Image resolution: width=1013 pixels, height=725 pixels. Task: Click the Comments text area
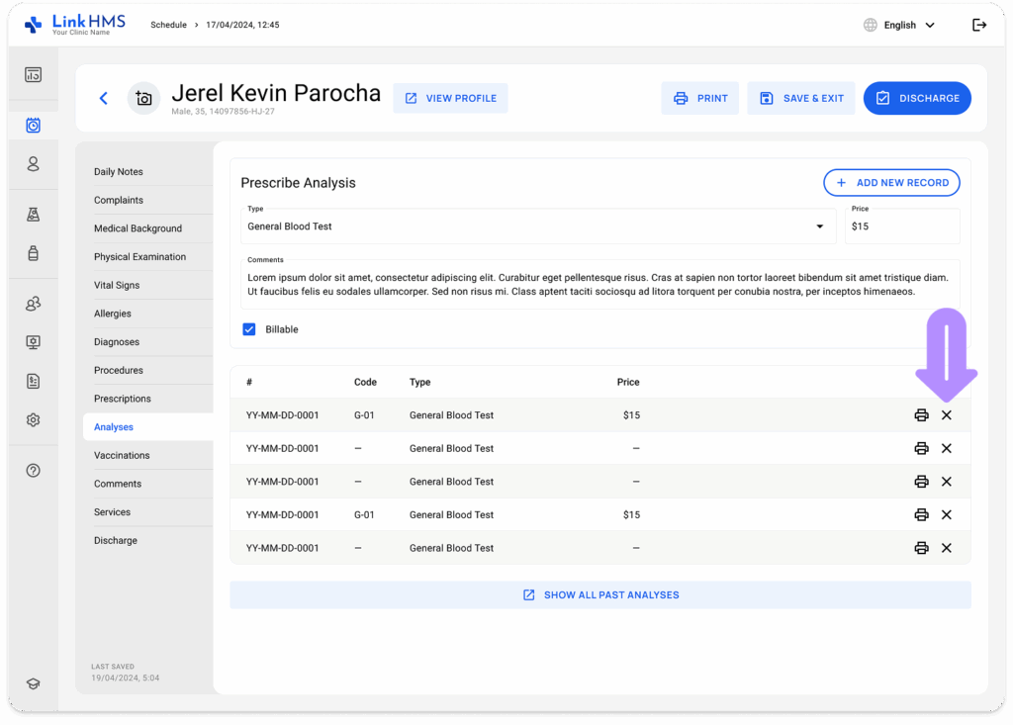click(600, 284)
